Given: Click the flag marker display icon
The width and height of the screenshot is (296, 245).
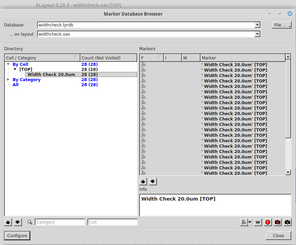Looking at the screenshot, I should click(244, 222).
